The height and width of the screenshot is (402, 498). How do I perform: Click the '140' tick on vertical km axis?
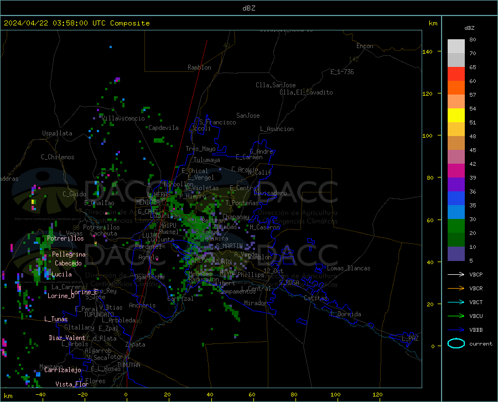[x=428, y=51]
